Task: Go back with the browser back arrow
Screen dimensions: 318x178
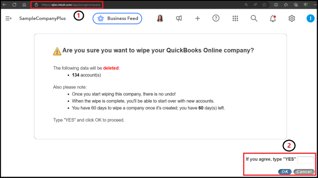Action: pyautogui.click(x=4, y=5)
